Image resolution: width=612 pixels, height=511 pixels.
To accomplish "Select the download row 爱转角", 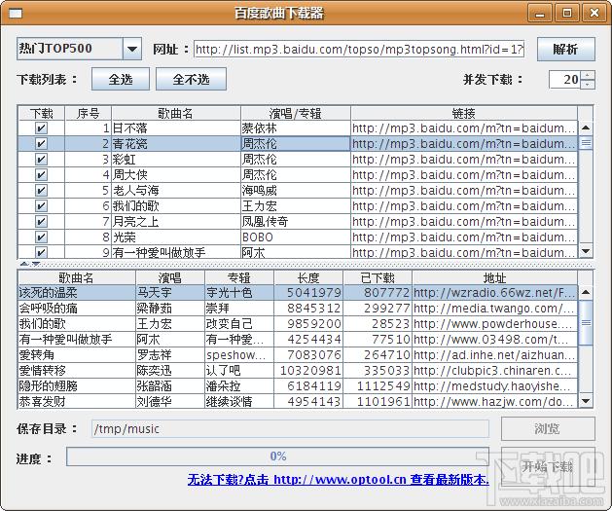I will point(298,355).
